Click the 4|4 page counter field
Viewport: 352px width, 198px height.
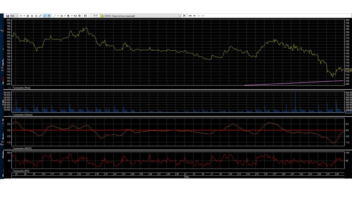pos(96,16)
